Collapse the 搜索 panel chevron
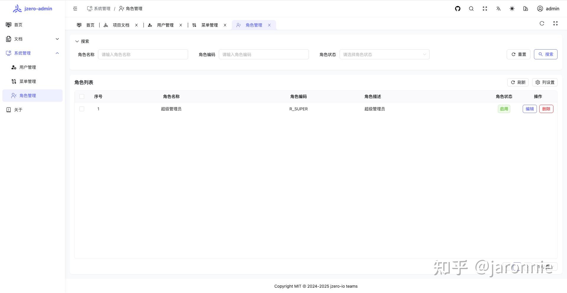The height and width of the screenshot is (293, 567). point(77,41)
